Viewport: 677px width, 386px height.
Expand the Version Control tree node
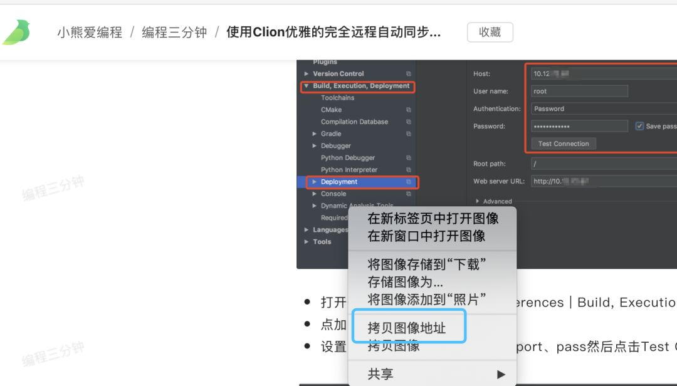tap(306, 74)
